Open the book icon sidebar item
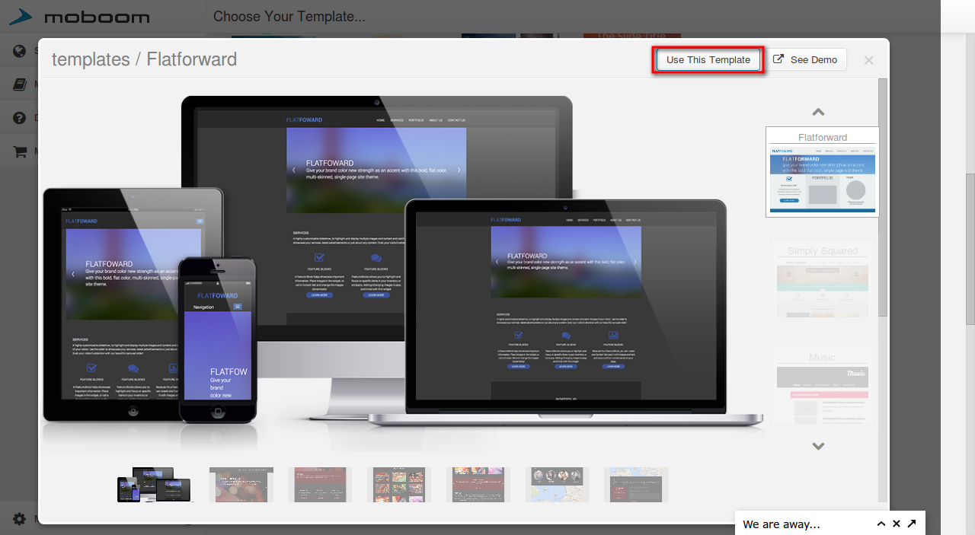Image resolution: width=975 pixels, height=535 pixels. 20,84
